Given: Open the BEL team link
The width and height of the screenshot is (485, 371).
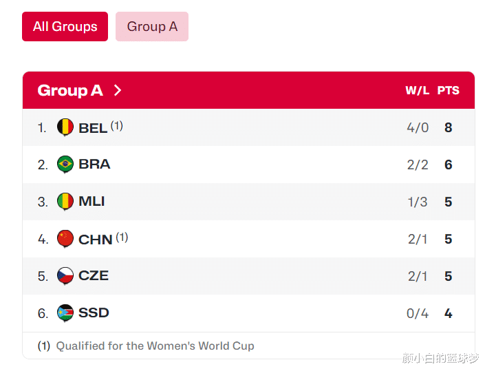Looking at the screenshot, I should click(x=93, y=128).
